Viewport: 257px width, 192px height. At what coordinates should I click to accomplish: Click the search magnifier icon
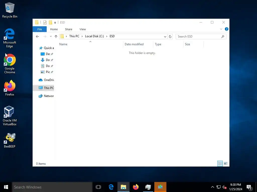(223, 36)
